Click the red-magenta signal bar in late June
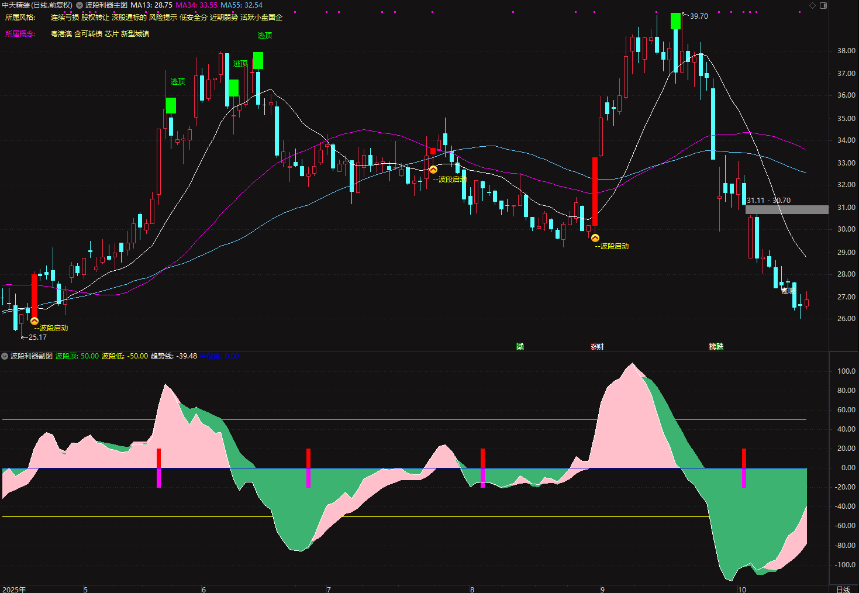 (x=308, y=468)
